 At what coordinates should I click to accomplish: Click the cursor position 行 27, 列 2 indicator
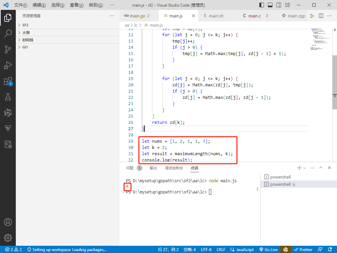click(x=168, y=250)
